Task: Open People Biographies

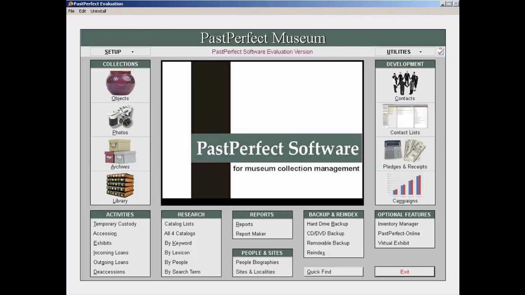Action: pos(257,262)
